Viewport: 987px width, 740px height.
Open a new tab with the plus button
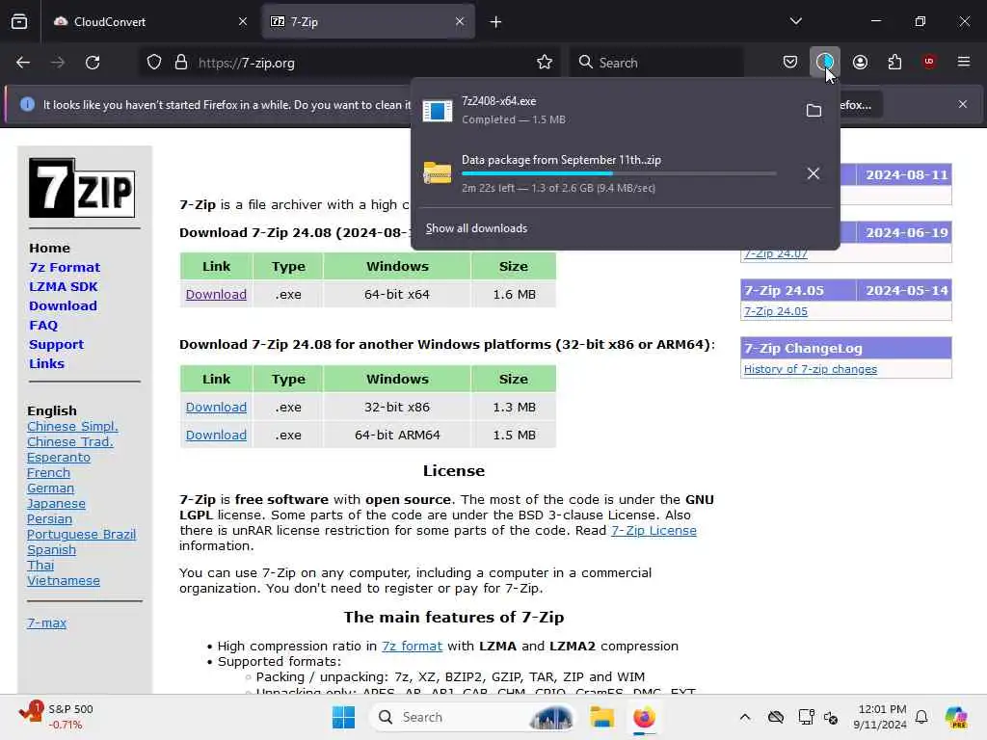pyautogui.click(x=496, y=22)
